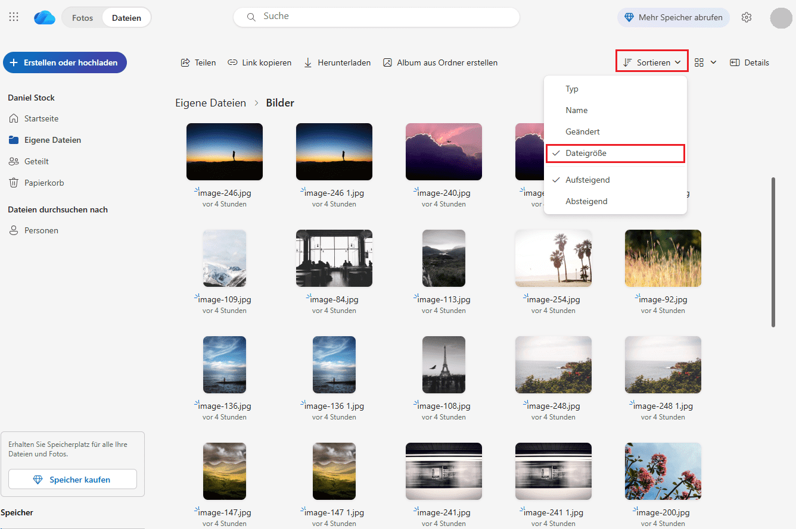Click the OneDrive cloud logo
This screenshot has height=529, width=796.
(x=45, y=18)
